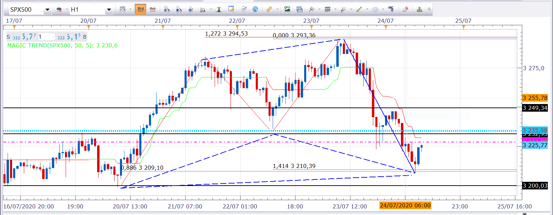The height and width of the screenshot is (215, 553).
Task: Click the green hierarchy tree icon
Action: (419, 9)
